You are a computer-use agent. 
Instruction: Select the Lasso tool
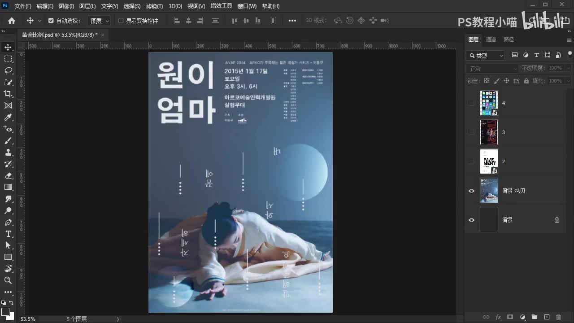pos(8,70)
